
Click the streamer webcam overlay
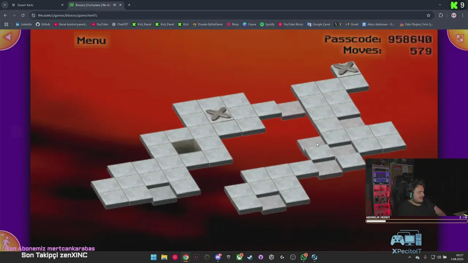pyautogui.click(x=417, y=187)
